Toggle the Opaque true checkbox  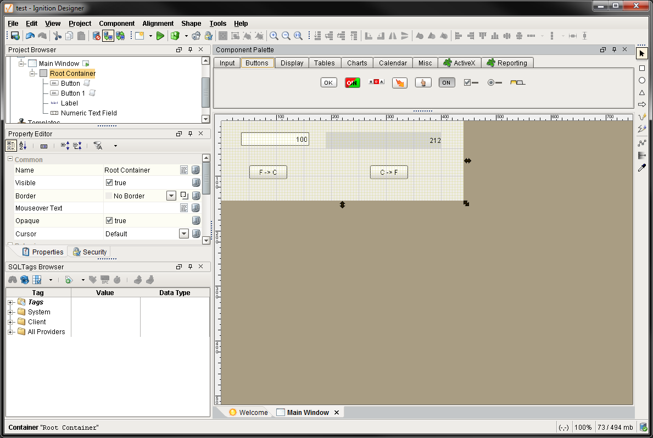point(109,220)
